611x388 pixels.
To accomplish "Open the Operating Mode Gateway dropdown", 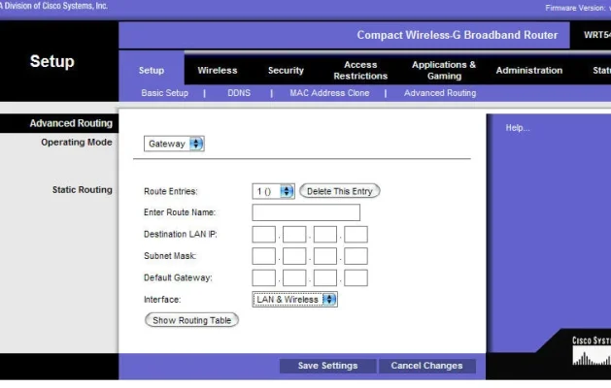I will pos(175,144).
